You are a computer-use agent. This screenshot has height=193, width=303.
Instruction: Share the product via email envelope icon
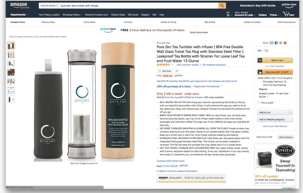272,43
